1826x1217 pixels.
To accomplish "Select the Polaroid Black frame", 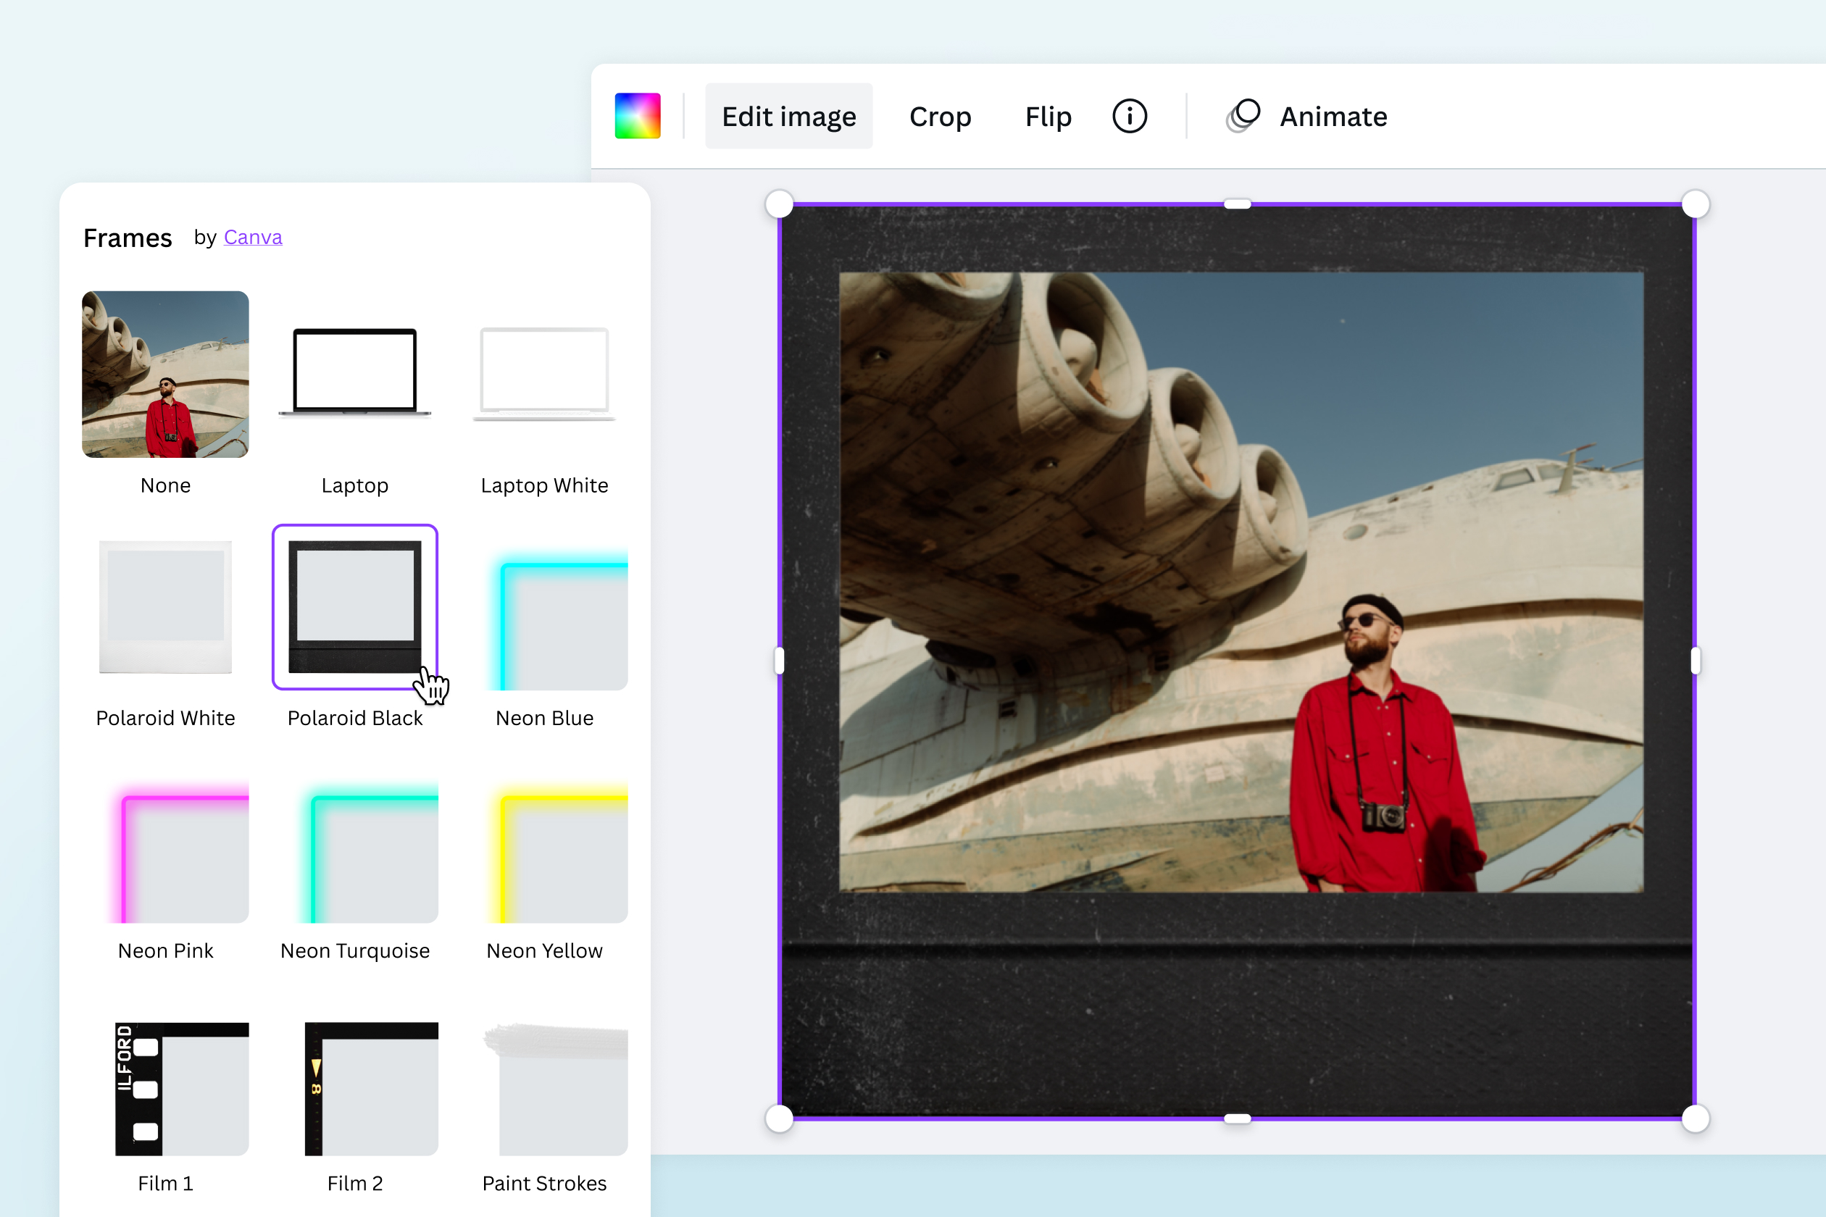I will coord(354,607).
